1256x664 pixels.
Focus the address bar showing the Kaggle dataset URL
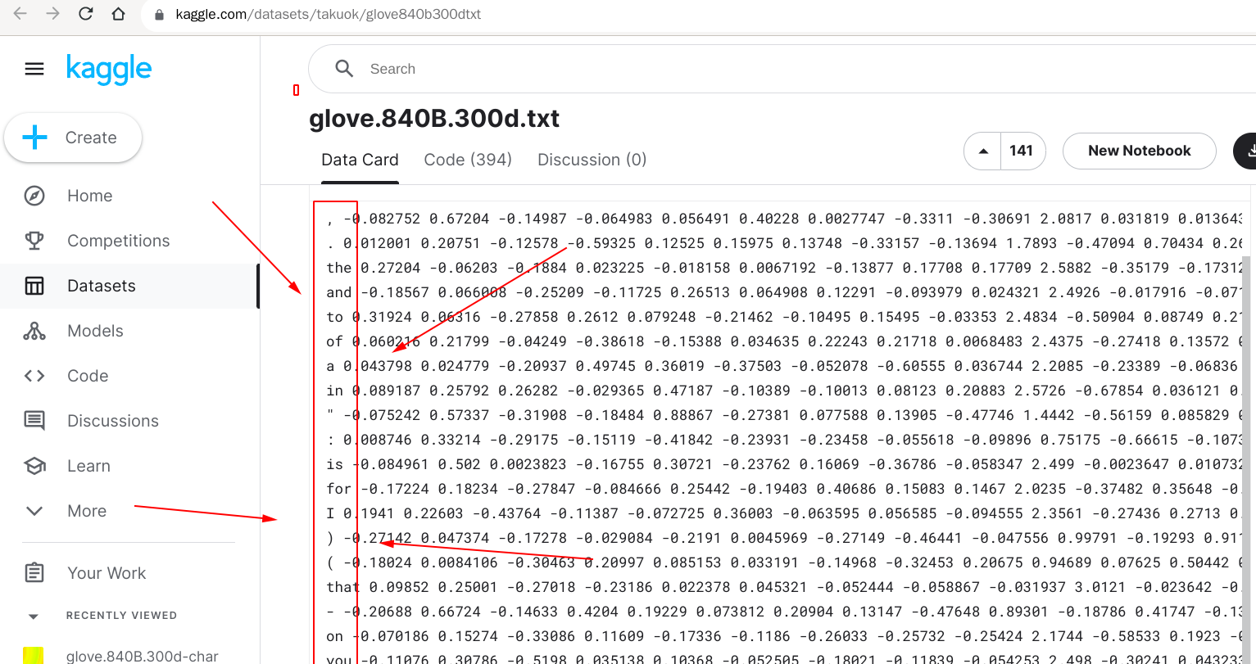point(696,15)
